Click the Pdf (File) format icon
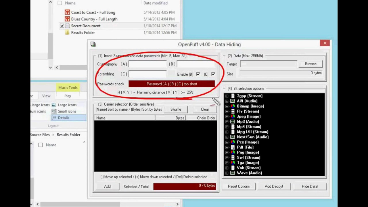The height and width of the screenshot is (207, 368). click(x=233, y=147)
